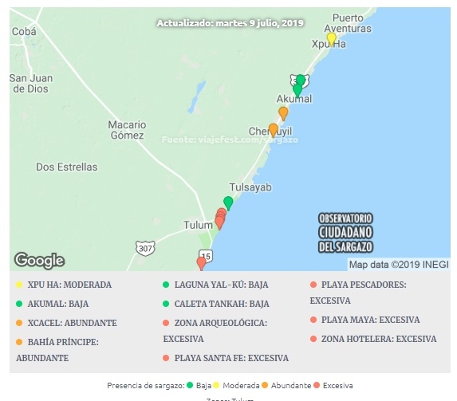Select CALETA TANKAH: BAJA in the list
This screenshot has width=457, height=401.
click(x=216, y=304)
